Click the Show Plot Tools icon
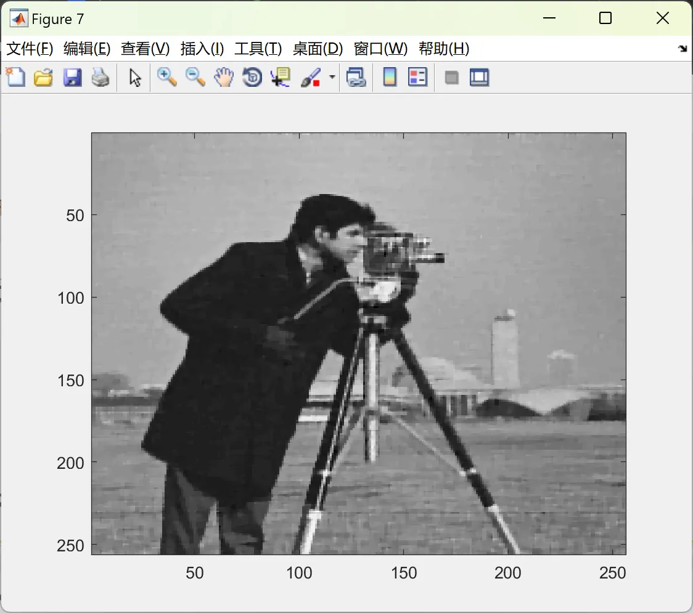This screenshot has height=613, width=693. coord(480,77)
